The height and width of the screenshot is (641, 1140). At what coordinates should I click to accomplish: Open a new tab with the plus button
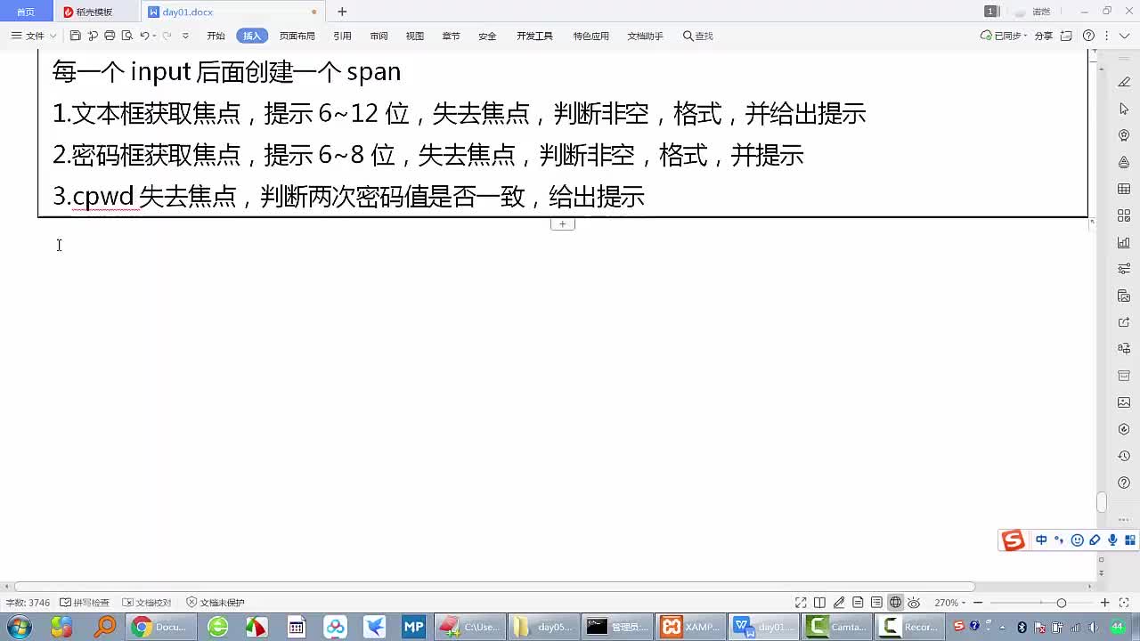point(342,12)
